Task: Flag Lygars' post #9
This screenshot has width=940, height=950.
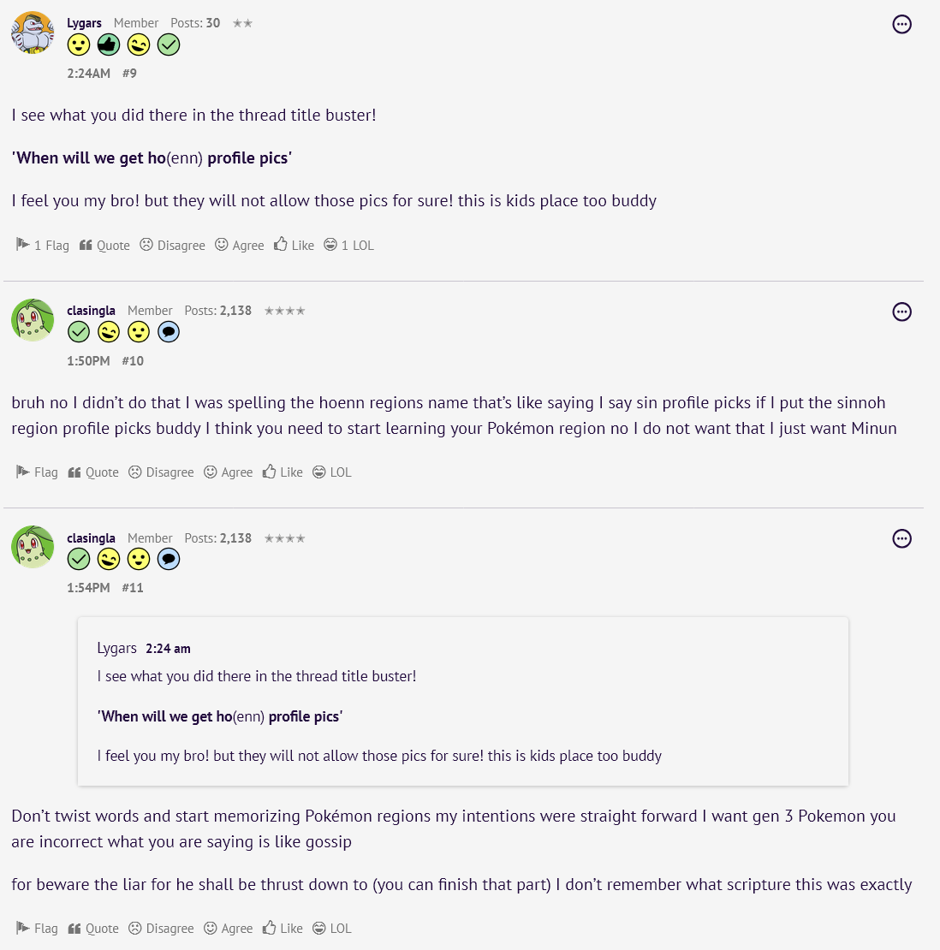Action: tap(43, 246)
